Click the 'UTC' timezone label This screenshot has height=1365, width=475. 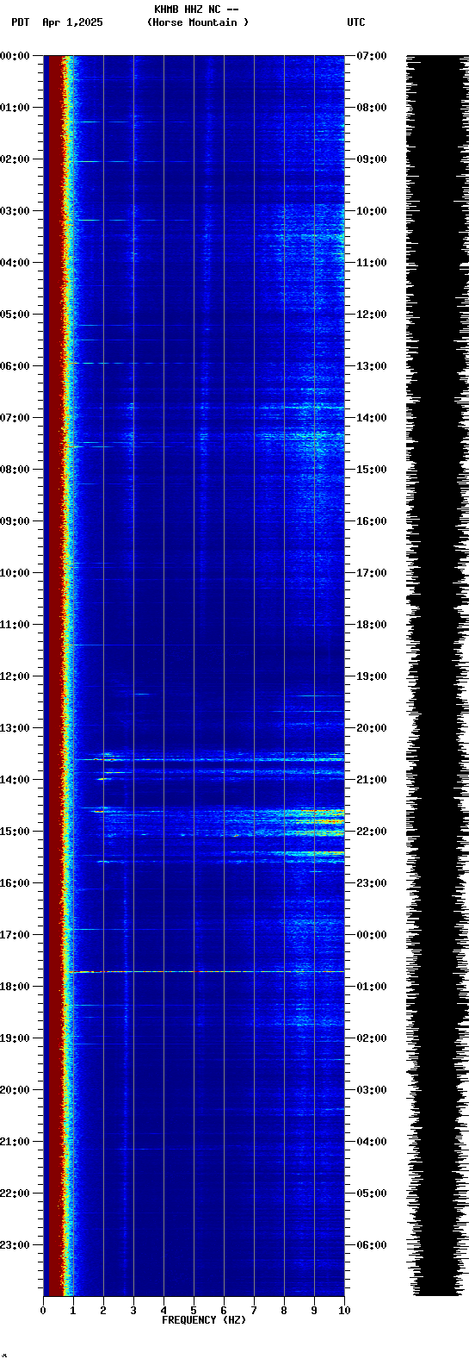[356, 22]
